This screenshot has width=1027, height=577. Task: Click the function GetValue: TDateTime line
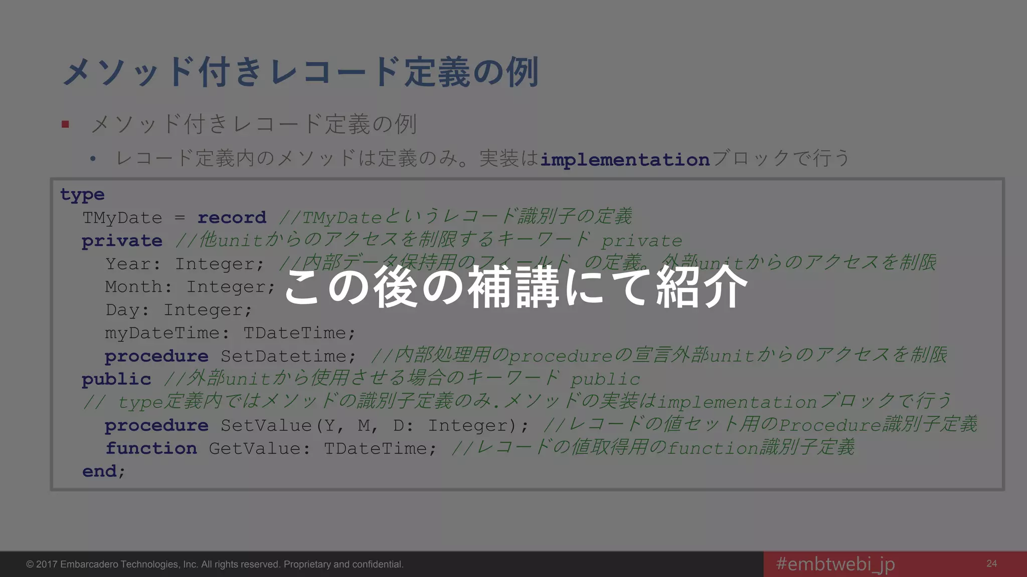271,448
